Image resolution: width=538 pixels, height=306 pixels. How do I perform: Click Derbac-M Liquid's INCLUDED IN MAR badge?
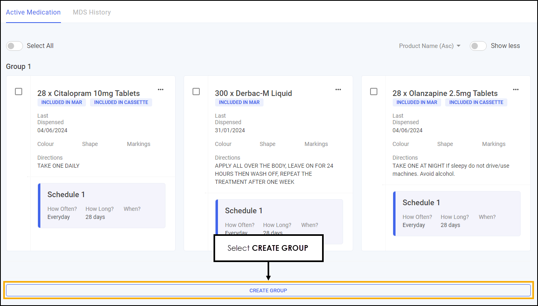[239, 102]
